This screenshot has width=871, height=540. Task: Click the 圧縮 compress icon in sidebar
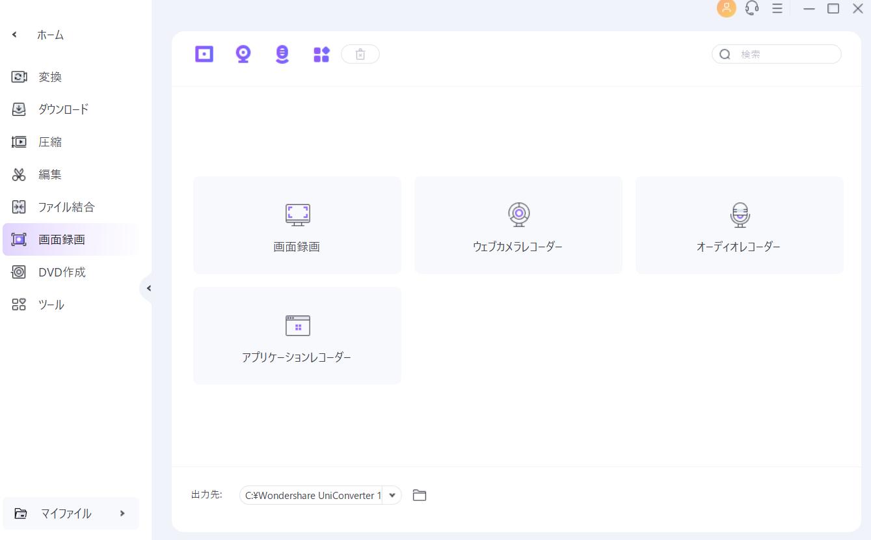19,142
